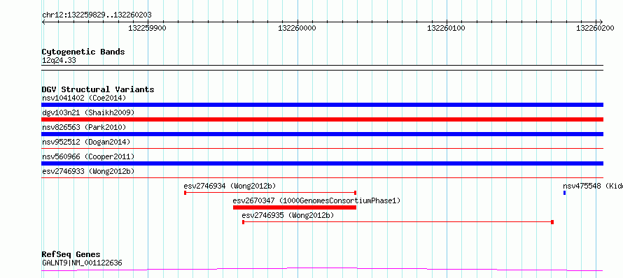Select the dgv103n21 (Shaikh2009) red variant bar
The height and width of the screenshot is (278, 623).
coord(322,119)
